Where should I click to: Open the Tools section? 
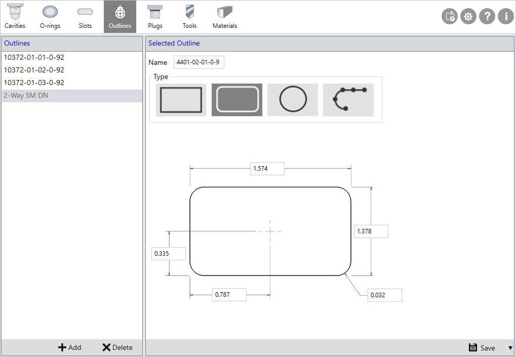[189, 16]
